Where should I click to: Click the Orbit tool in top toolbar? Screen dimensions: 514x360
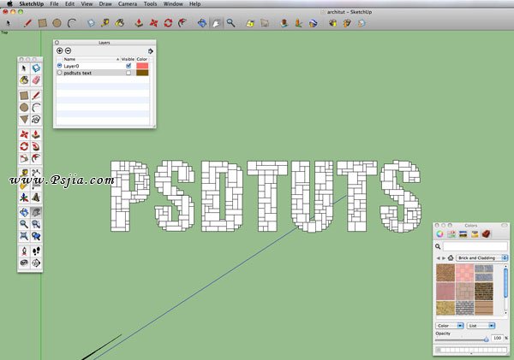point(201,23)
